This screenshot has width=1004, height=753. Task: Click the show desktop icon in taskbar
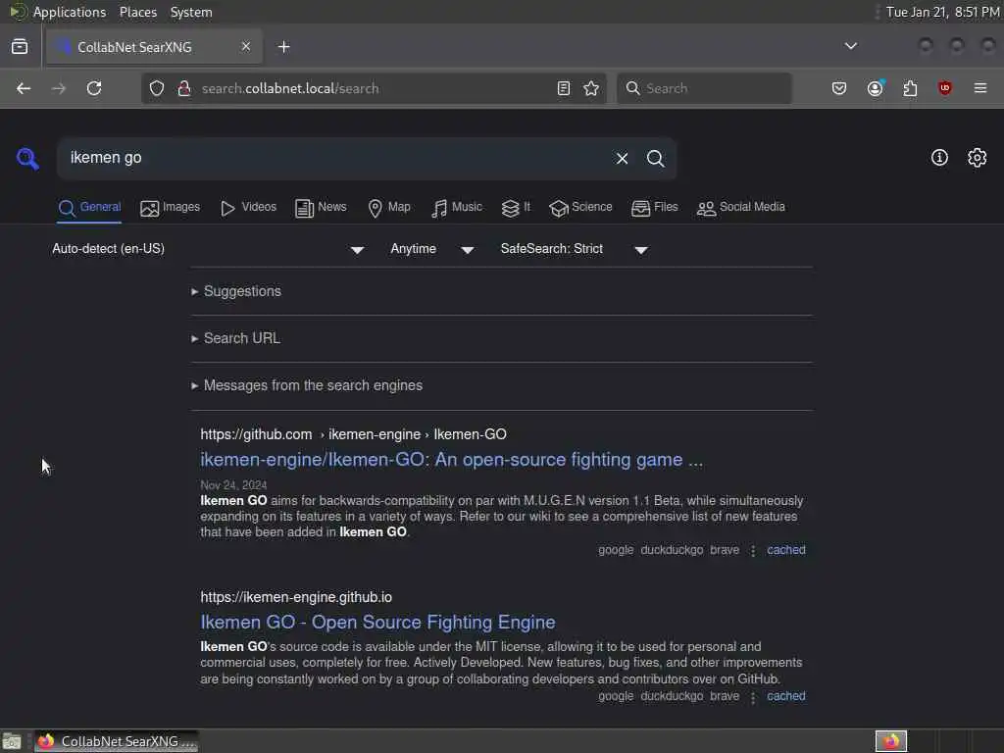coord(12,741)
